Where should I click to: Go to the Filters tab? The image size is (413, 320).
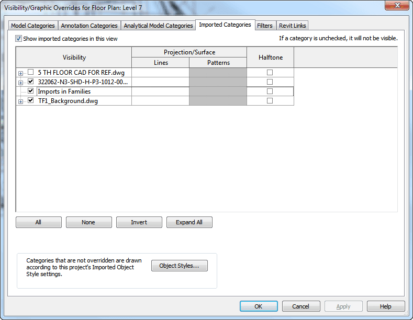264,26
